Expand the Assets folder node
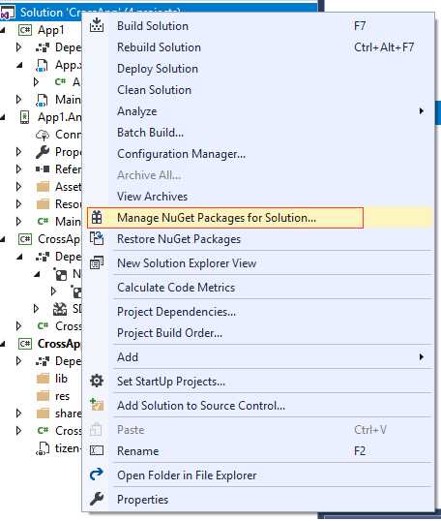Screen dimensions: 441x521 coord(19,186)
